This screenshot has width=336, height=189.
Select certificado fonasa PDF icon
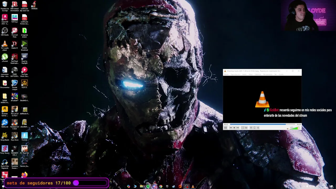pos(24,19)
